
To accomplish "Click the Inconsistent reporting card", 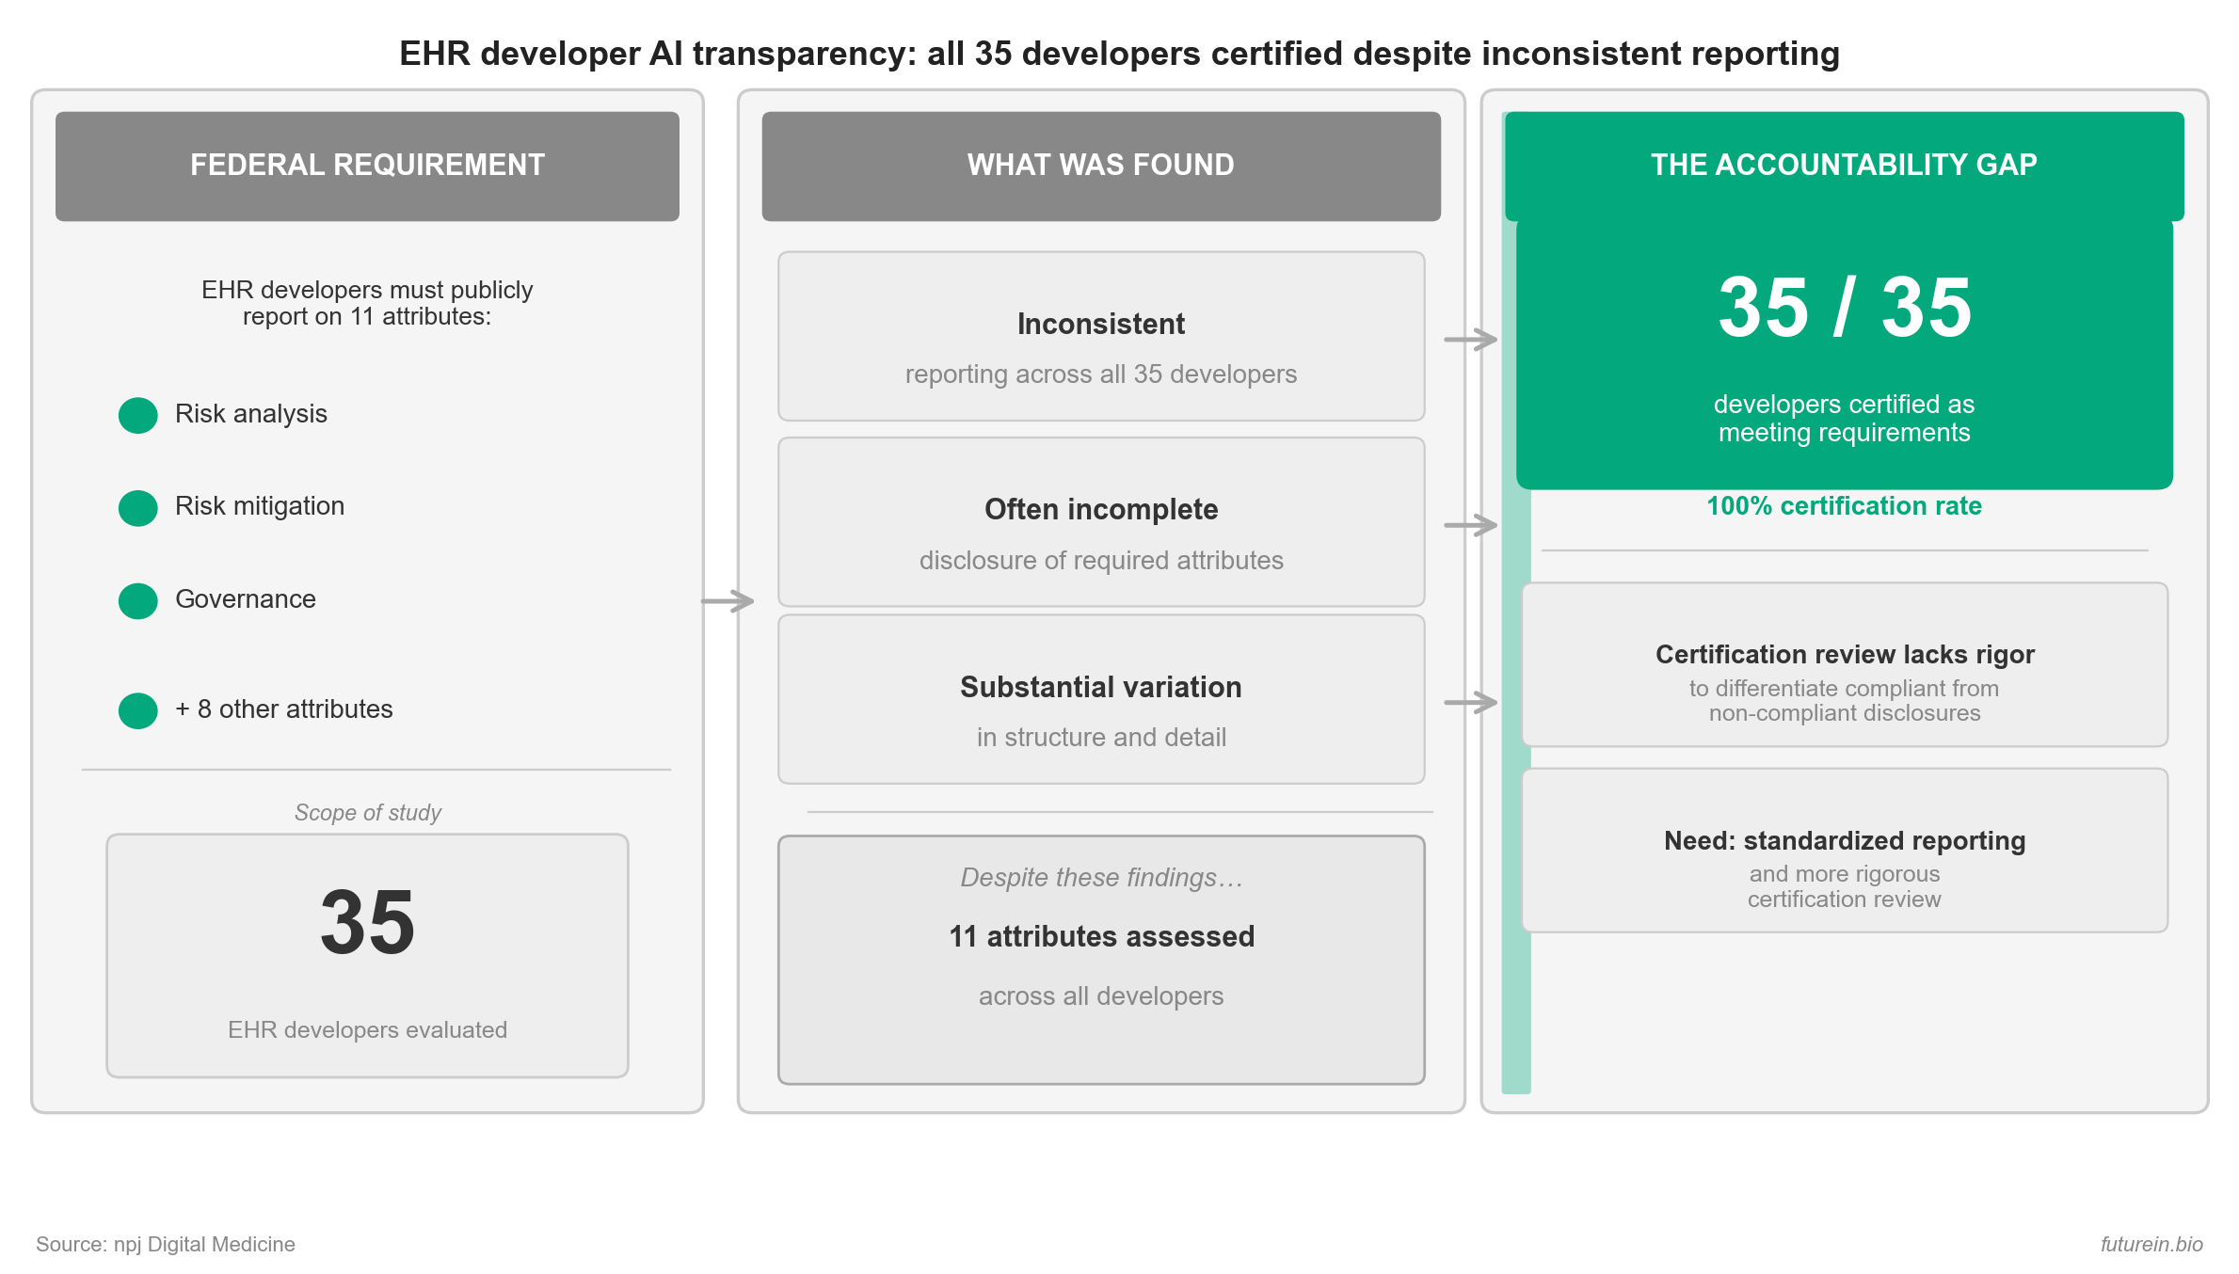I will [1101, 336].
